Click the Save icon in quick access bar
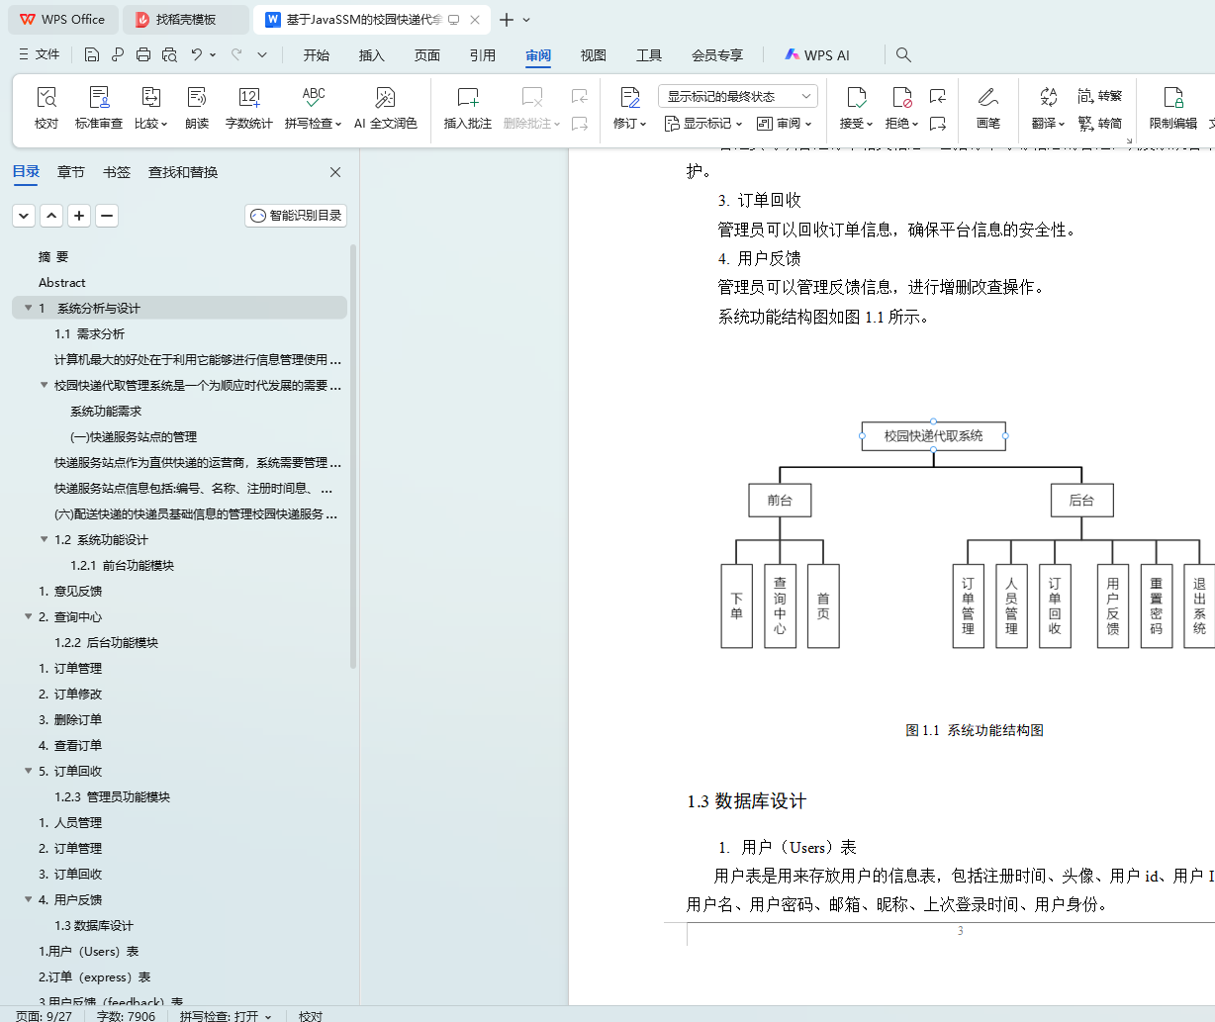The width and height of the screenshot is (1215, 1022). (92, 54)
